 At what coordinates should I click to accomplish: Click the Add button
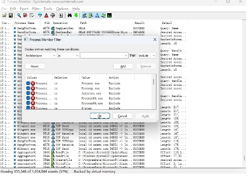point(123,66)
